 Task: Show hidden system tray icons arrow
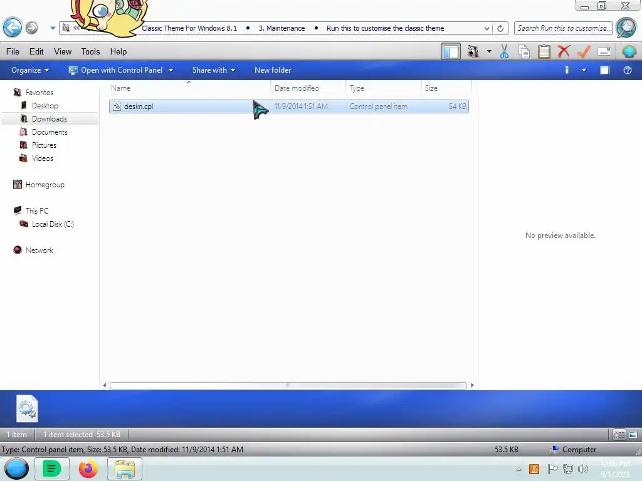518,469
